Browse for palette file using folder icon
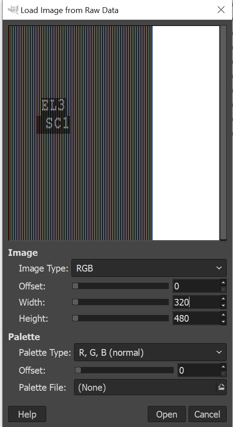The image size is (233, 427). (x=221, y=387)
